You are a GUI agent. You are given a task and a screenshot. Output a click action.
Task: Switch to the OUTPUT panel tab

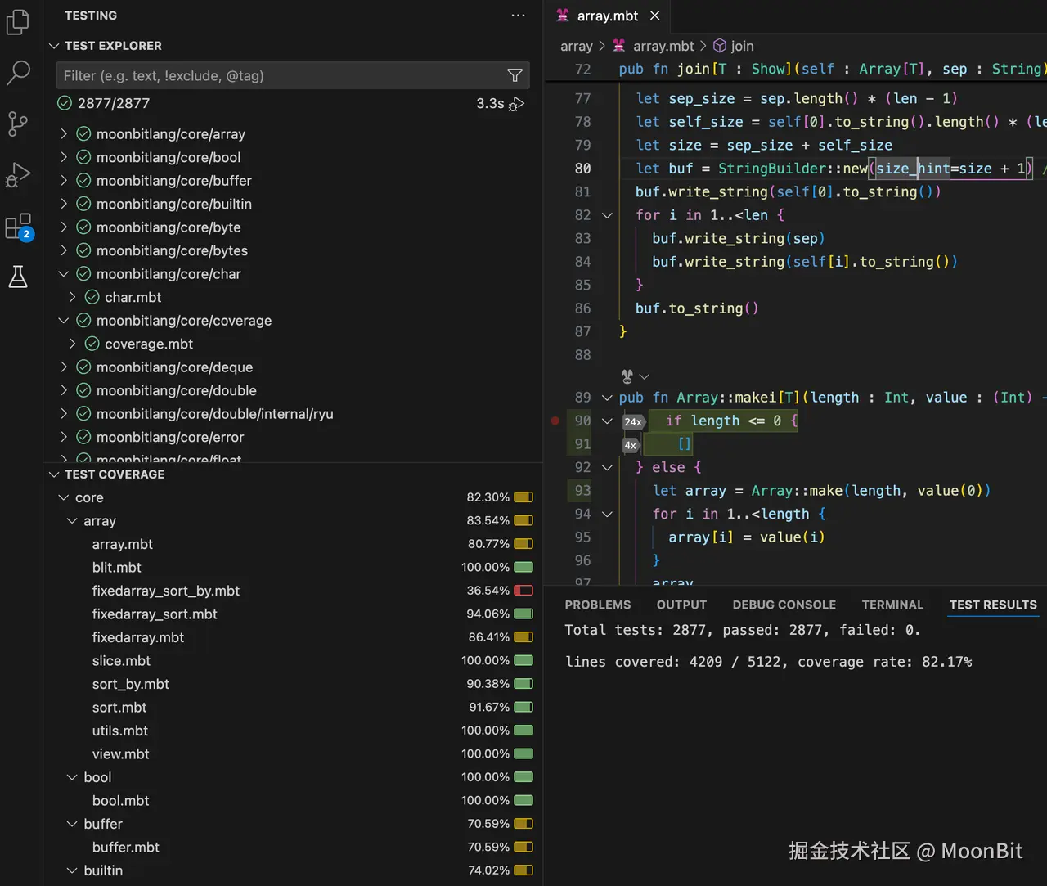pos(681,605)
